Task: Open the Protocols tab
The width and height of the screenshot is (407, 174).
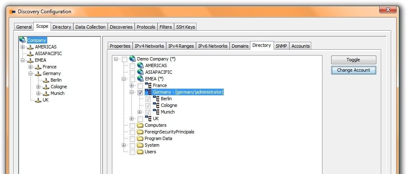Action: (x=146, y=27)
